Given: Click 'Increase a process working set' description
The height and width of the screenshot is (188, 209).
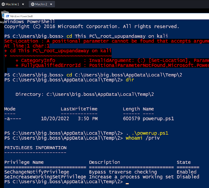Looking at the screenshot, I should (131, 177).
